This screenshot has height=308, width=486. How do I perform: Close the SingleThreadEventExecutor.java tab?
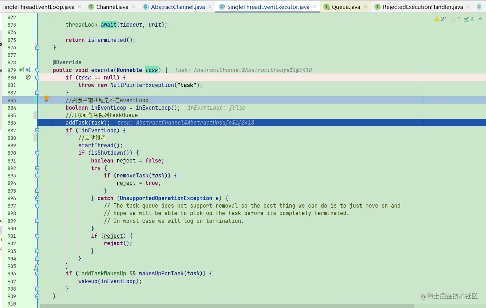tap(314, 7)
